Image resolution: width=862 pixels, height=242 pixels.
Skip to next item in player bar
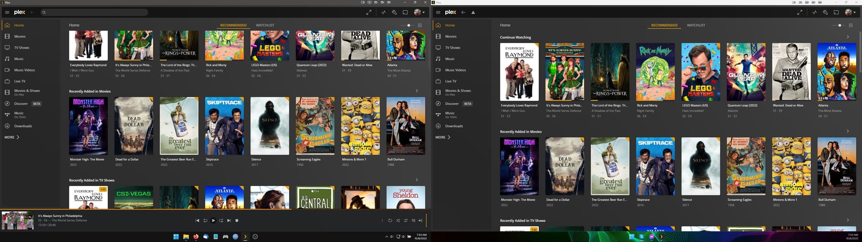click(229, 220)
